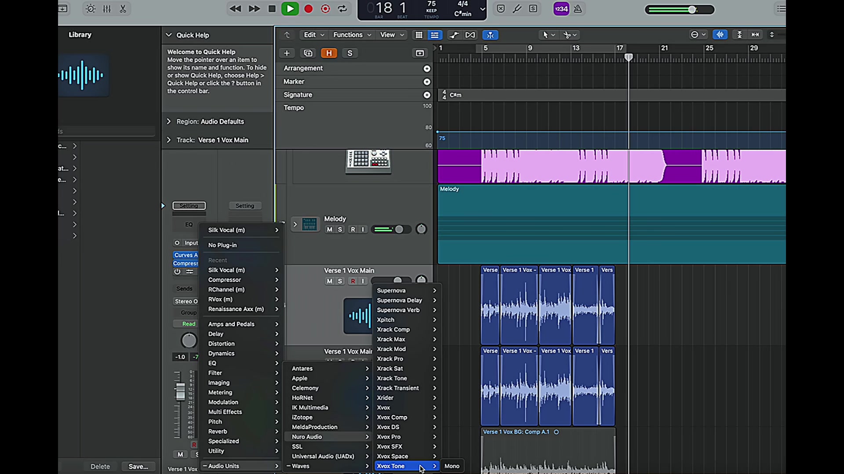Toggle the Catch Playhead button
This screenshot has height=474, width=844.
(x=491, y=35)
